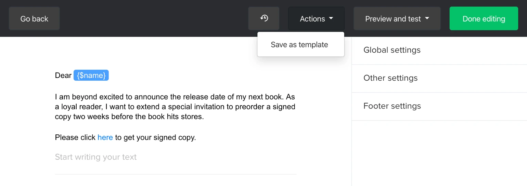Screen dimensions: 527x186
Task: Click the "Dear" greeting text
Action: coord(63,76)
